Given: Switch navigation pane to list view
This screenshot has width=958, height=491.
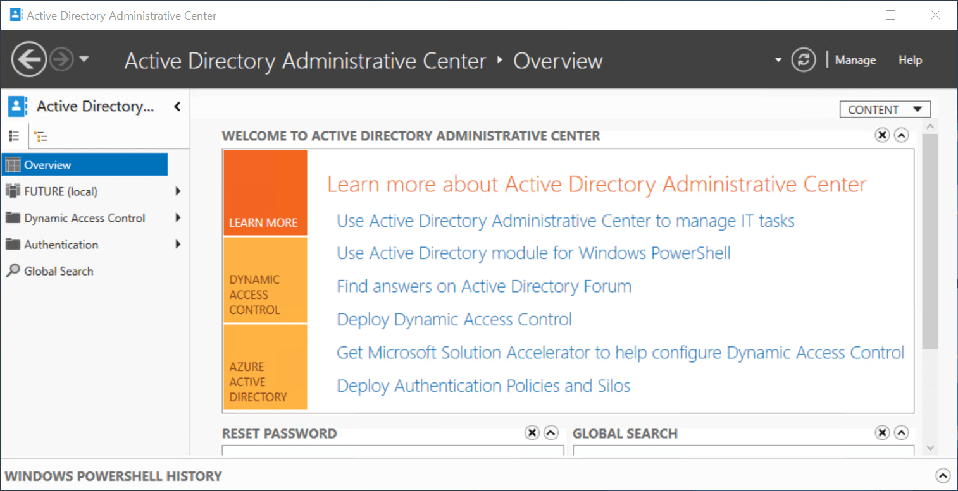Looking at the screenshot, I should 14,136.
